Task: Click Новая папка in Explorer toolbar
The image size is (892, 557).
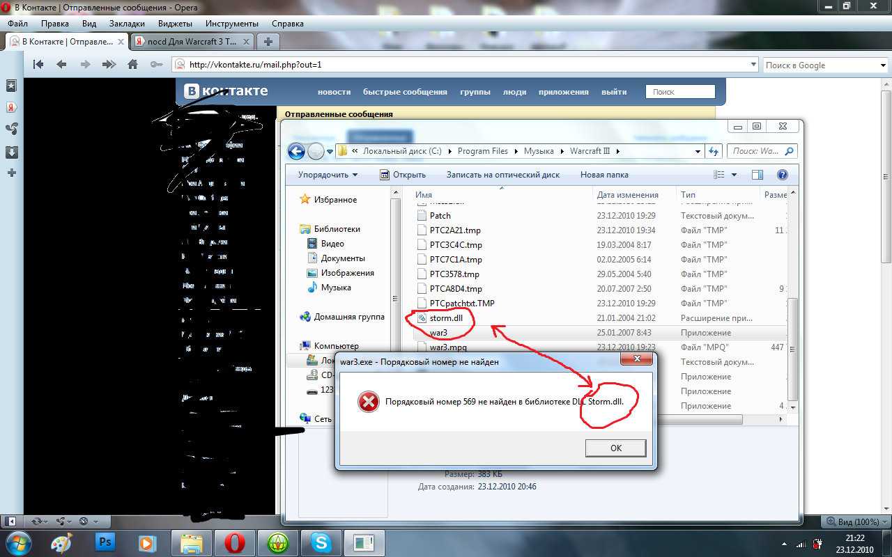Action: (x=604, y=175)
